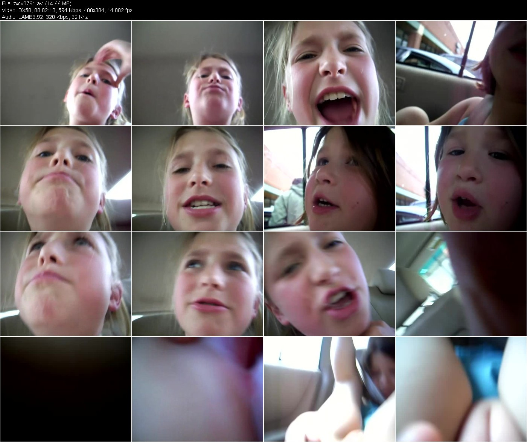The width and height of the screenshot is (527, 442).
Task: Click blurry thumbnail of child glancing sideways
Action: tap(198, 284)
